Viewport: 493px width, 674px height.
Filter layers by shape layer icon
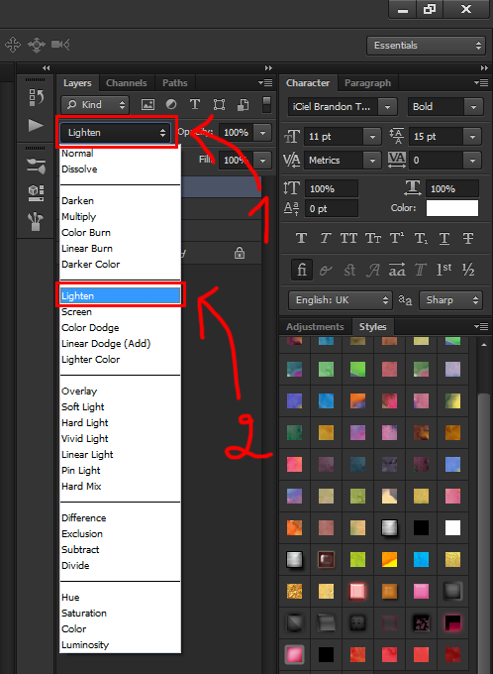219,104
